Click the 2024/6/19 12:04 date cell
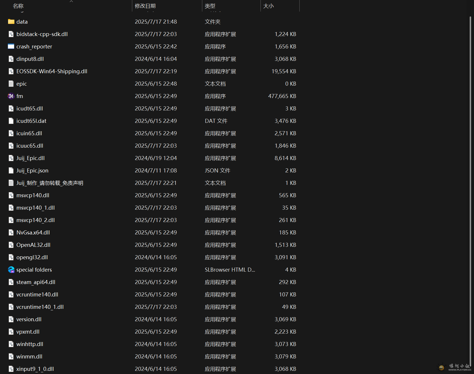The height and width of the screenshot is (374, 474). [156, 158]
